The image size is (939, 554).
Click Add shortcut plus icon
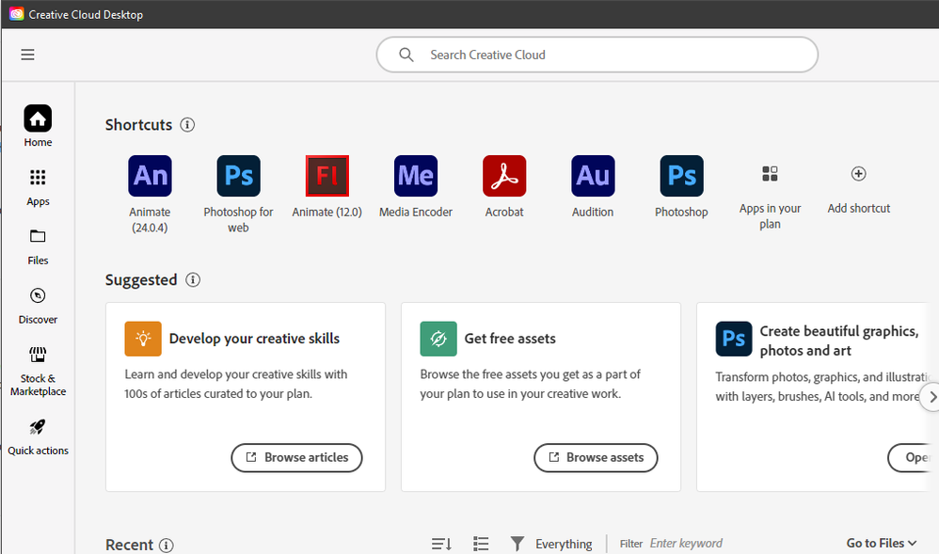[x=859, y=174]
